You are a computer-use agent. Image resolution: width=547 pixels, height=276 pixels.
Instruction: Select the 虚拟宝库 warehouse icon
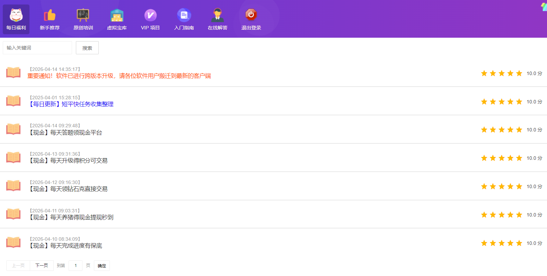pos(117,16)
